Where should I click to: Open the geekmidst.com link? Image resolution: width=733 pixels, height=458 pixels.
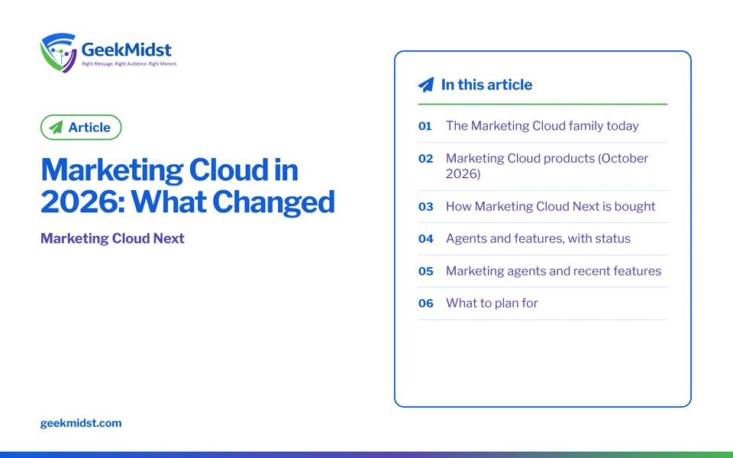click(81, 423)
